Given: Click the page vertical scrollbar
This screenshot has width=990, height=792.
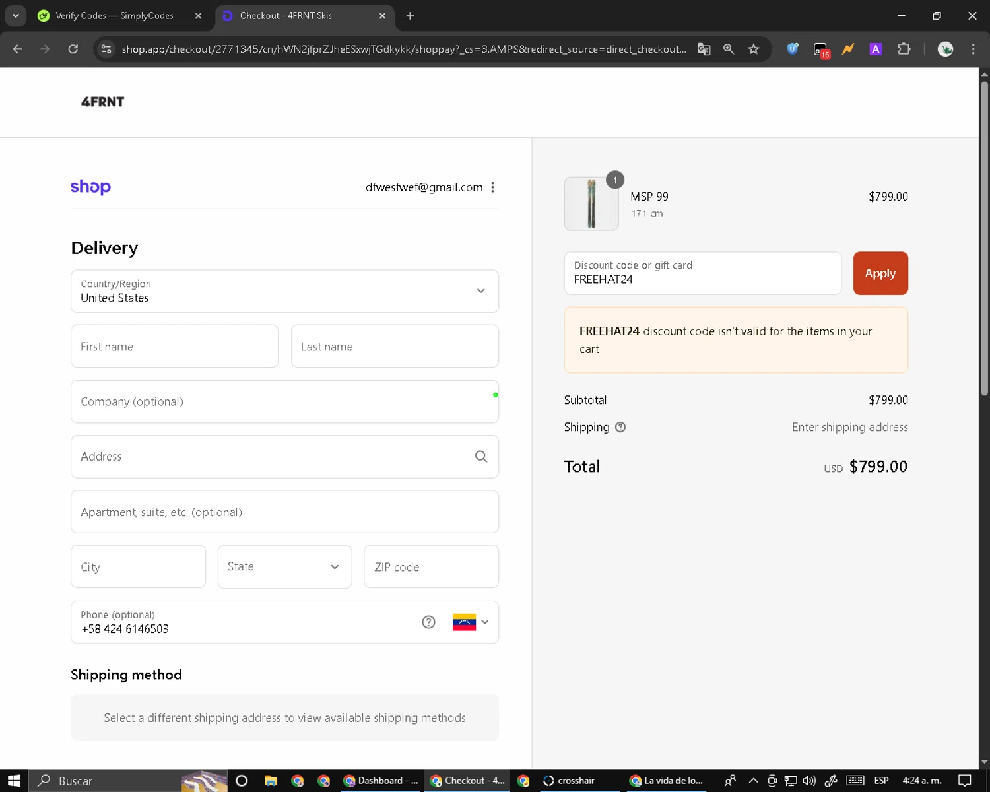Looking at the screenshot, I should tap(984, 238).
